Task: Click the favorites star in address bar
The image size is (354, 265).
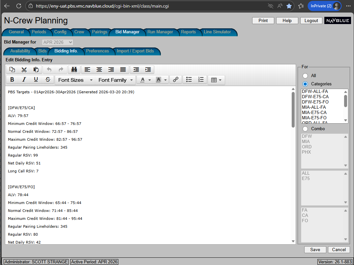Action: (289, 6)
